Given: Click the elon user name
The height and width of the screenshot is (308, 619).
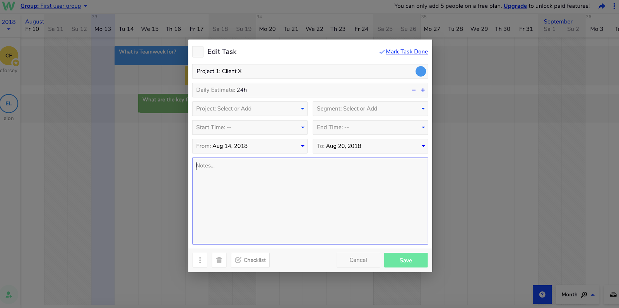Looking at the screenshot, I should click(x=9, y=119).
